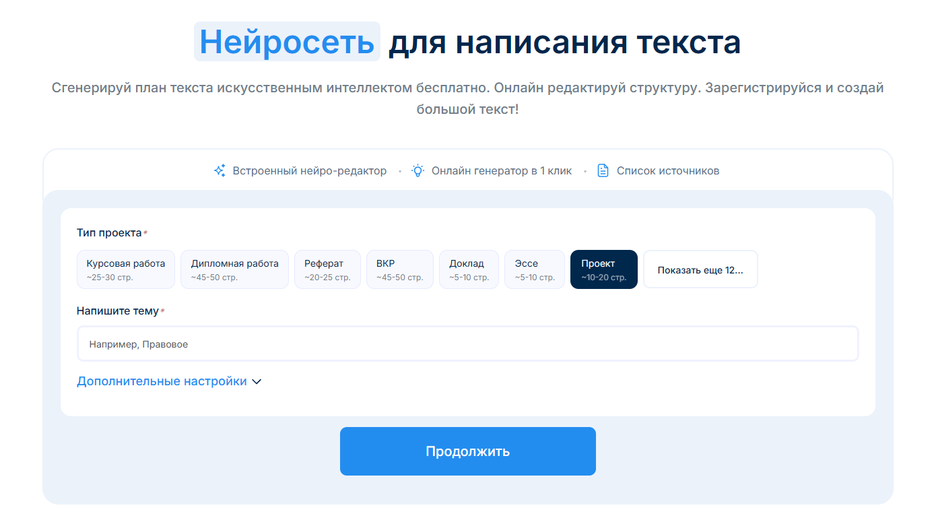Click the 'Встроенный нейро-редактор' link
The width and height of the screenshot is (932, 520).
coord(309,170)
